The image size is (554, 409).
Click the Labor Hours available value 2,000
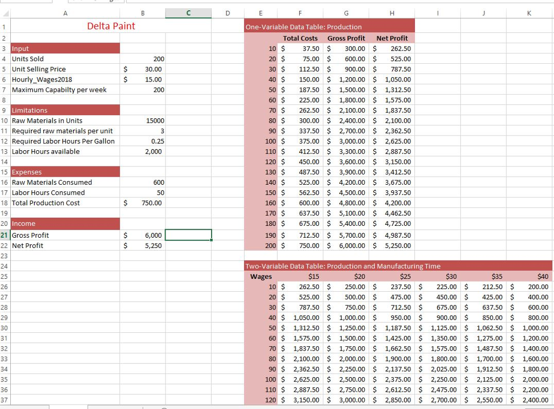(x=154, y=152)
